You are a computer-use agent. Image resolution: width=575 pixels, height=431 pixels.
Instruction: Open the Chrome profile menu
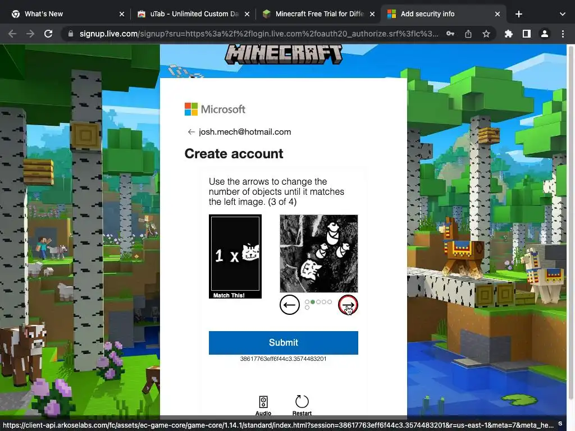(x=545, y=34)
